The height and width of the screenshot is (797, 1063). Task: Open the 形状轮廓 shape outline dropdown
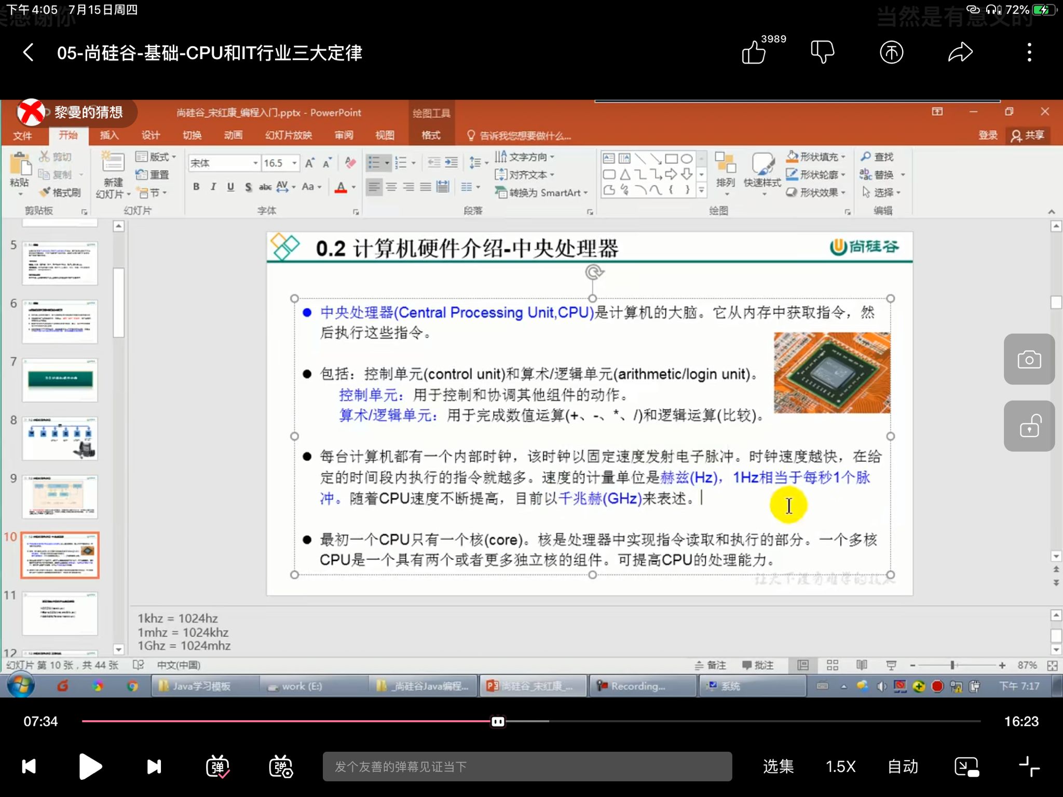(816, 175)
